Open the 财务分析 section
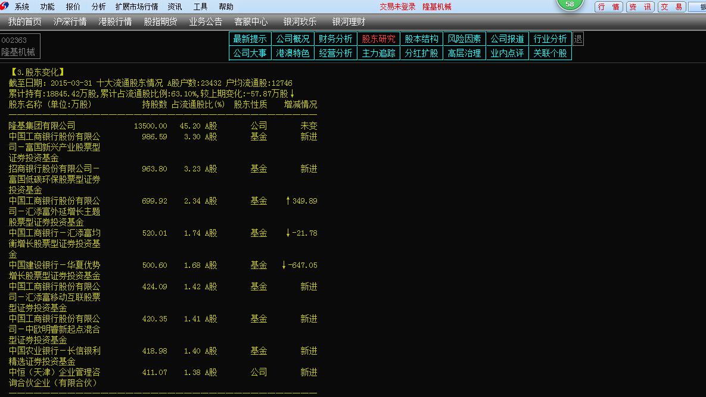The height and width of the screenshot is (397, 706). click(335, 39)
